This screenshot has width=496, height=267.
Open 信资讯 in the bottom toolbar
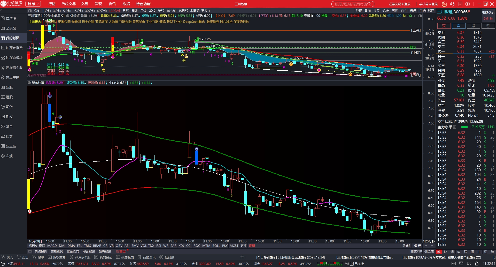click(x=167, y=257)
